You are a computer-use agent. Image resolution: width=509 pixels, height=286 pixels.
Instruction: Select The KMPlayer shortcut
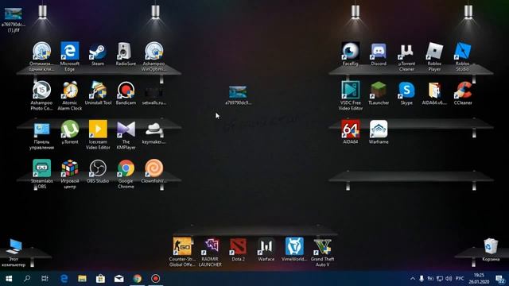pos(126,135)
